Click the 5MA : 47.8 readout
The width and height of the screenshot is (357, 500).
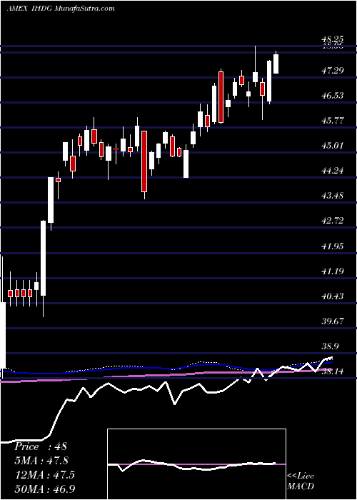click(x=41, y=461)
